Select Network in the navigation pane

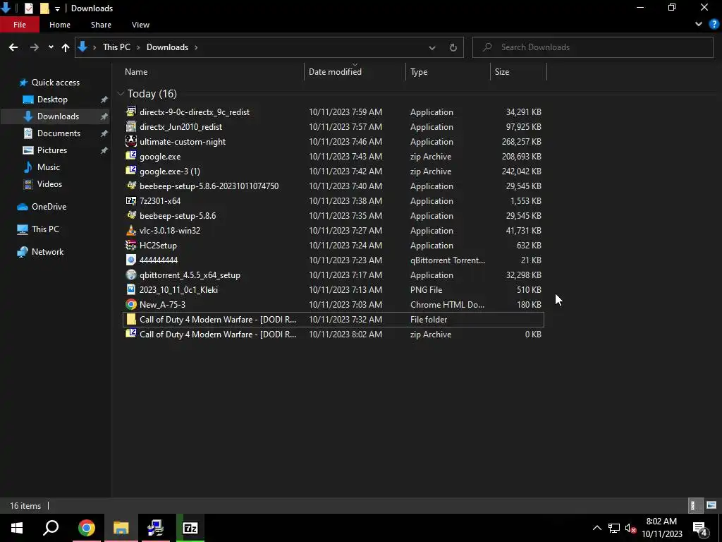[x=47, y=252]
